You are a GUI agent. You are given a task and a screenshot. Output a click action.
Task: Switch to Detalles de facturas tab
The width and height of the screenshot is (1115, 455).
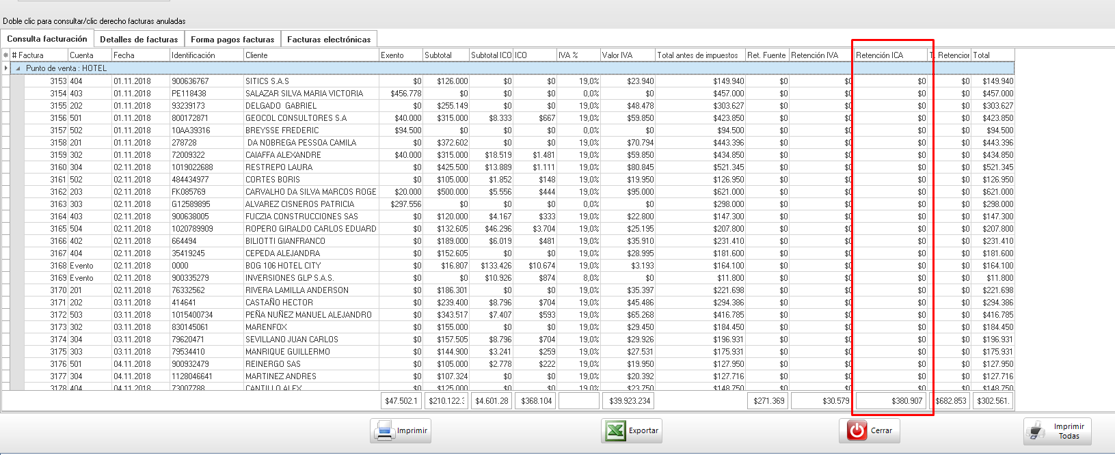coord(139,40)
